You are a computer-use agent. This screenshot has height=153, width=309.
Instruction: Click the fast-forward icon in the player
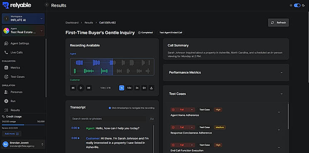tap(89, 88)
